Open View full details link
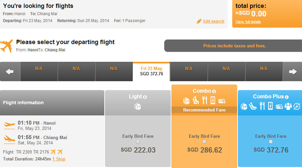The image size is (302, 168). (x=248, y=22)
